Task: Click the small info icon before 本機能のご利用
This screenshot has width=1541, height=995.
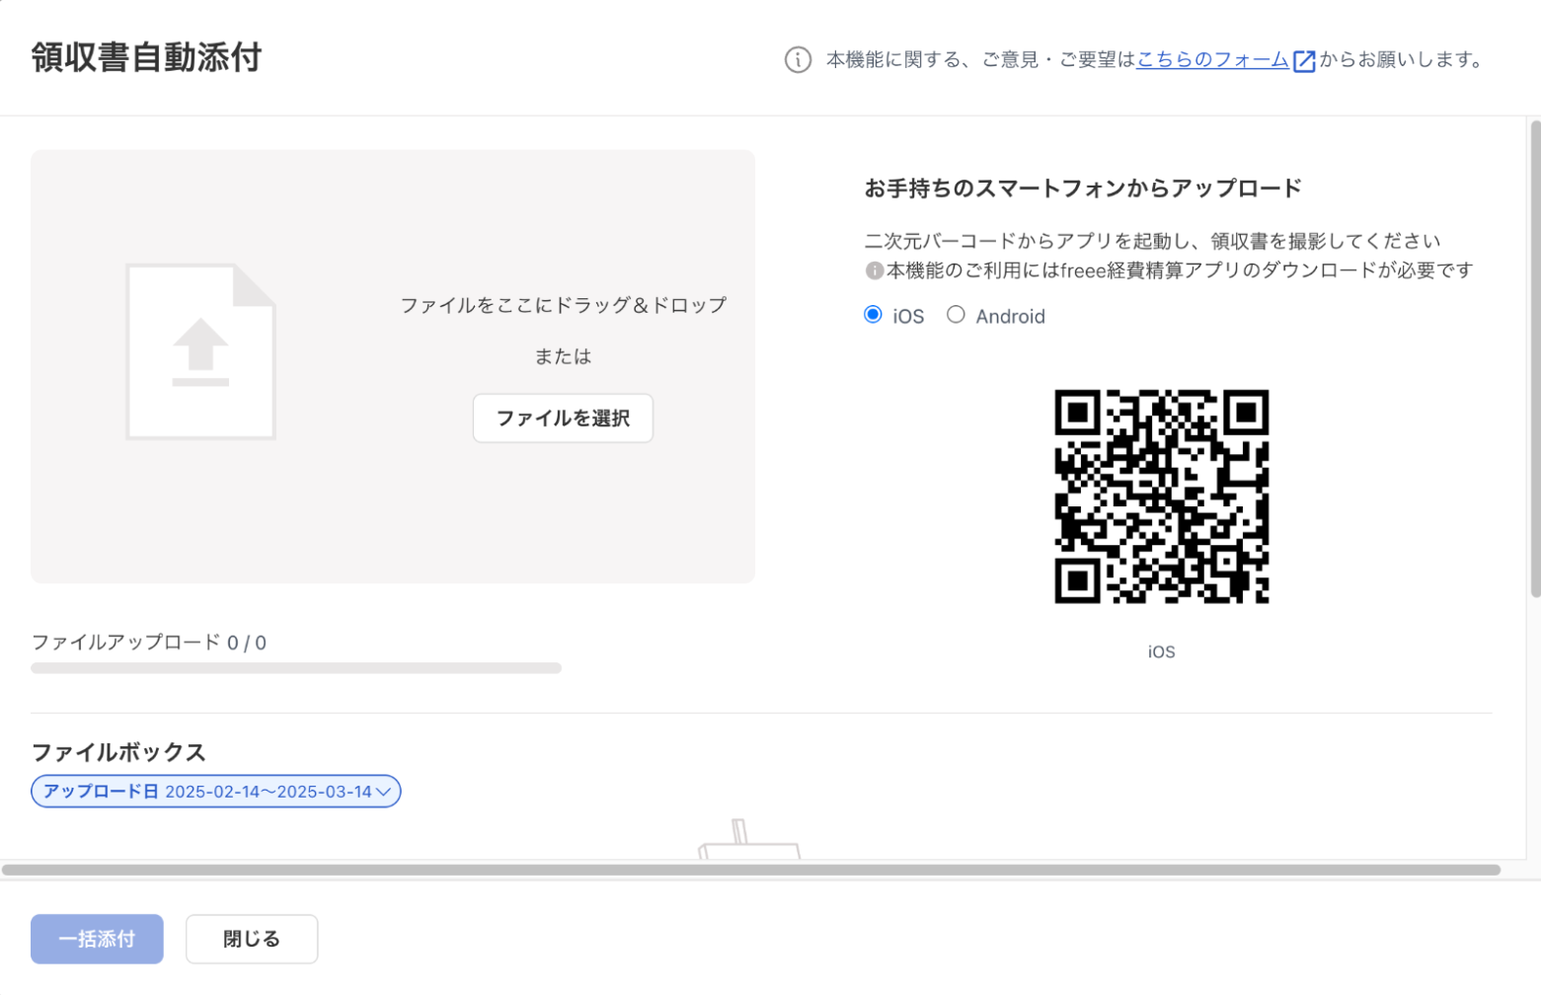Action: [x=874, y=270]
